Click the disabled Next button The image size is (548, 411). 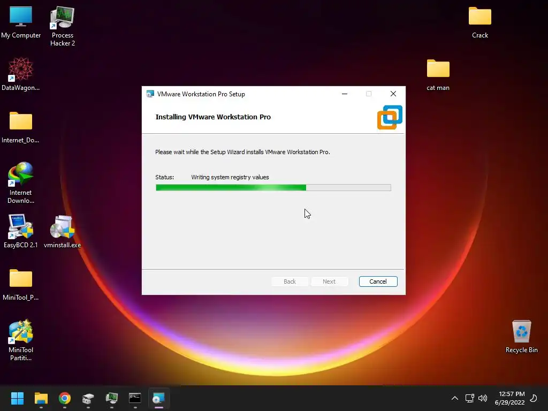329,281
